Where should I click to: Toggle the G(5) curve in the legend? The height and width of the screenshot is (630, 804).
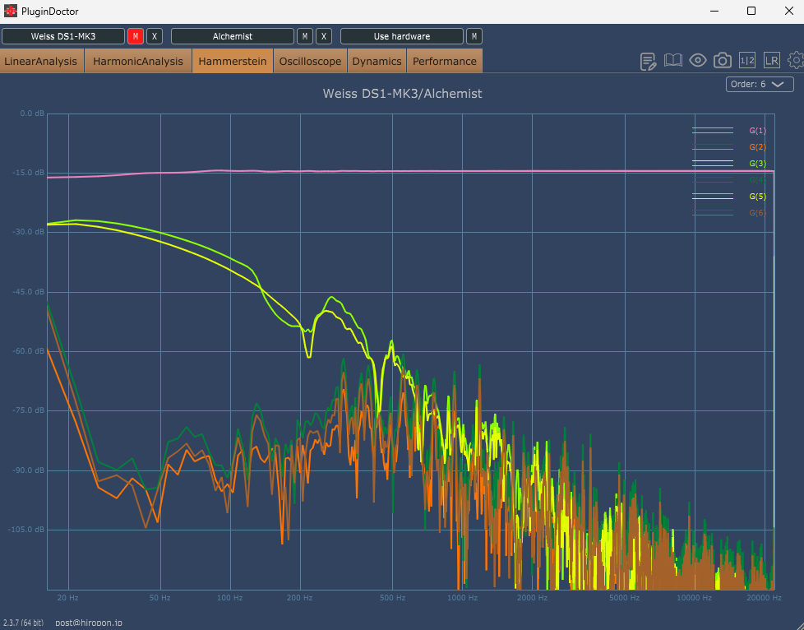(728, 196)
